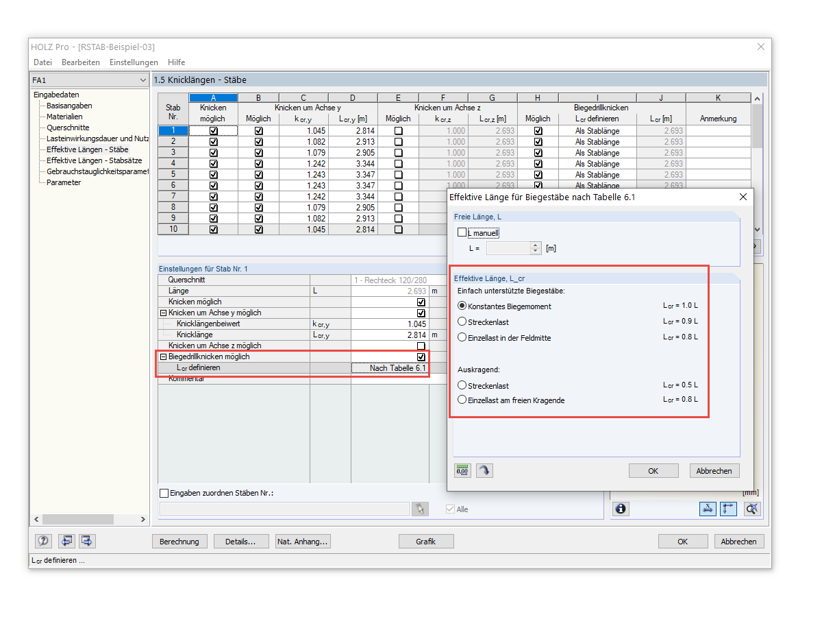822x617 pixels.
Task: Click the tree horizontal scrollbar right arrow
Action: (x=143, y=520)
